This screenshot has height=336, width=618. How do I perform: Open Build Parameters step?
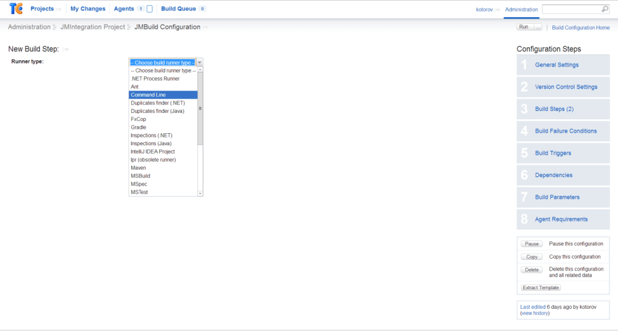tap(563, 197)
